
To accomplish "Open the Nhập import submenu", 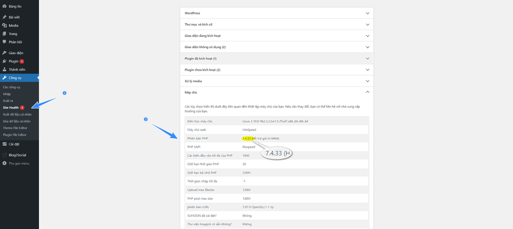I will coord(7,94).
